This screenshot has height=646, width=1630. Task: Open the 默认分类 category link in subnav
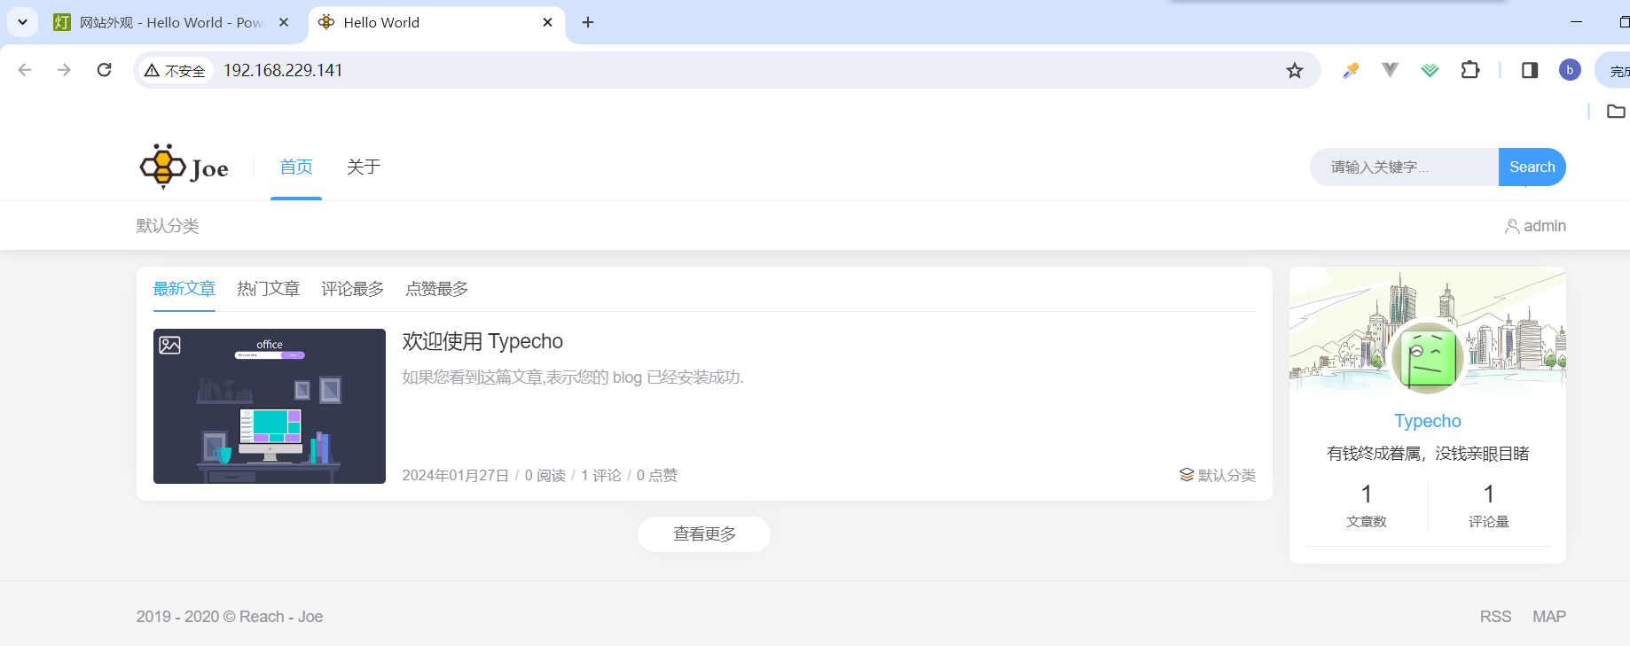pos(168,226)
